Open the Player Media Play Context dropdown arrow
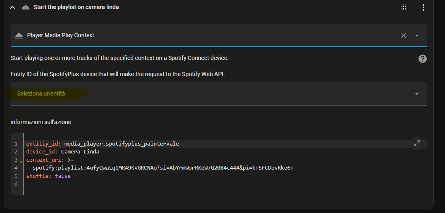 (x=417, y=36)
